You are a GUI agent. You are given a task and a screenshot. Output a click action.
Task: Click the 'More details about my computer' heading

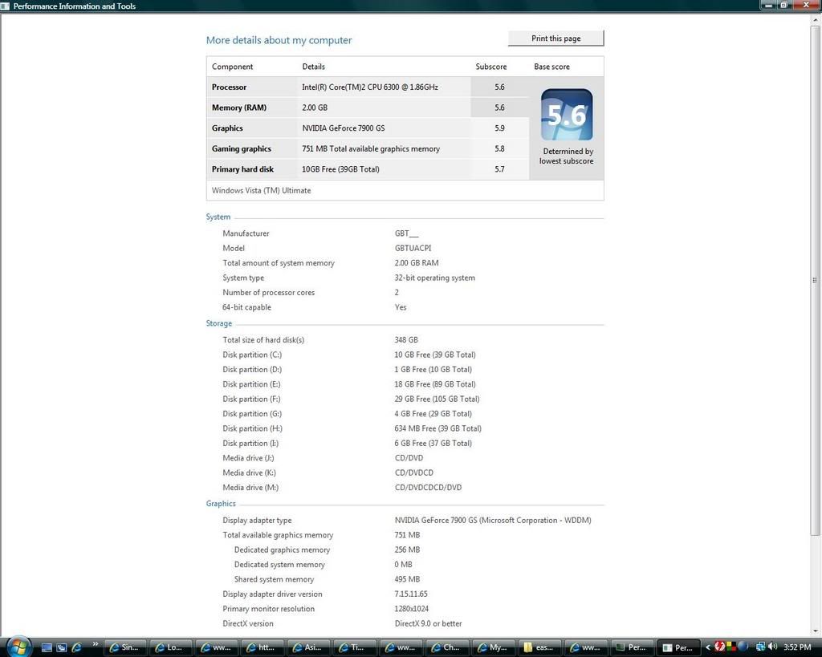279,40
